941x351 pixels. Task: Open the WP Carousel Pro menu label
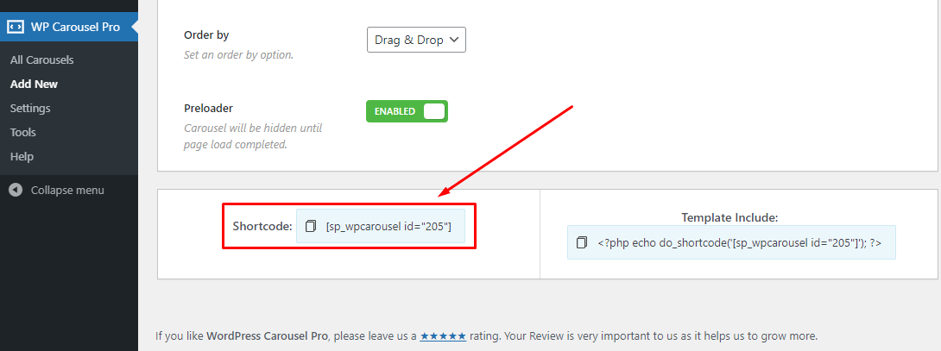(75, 26)
